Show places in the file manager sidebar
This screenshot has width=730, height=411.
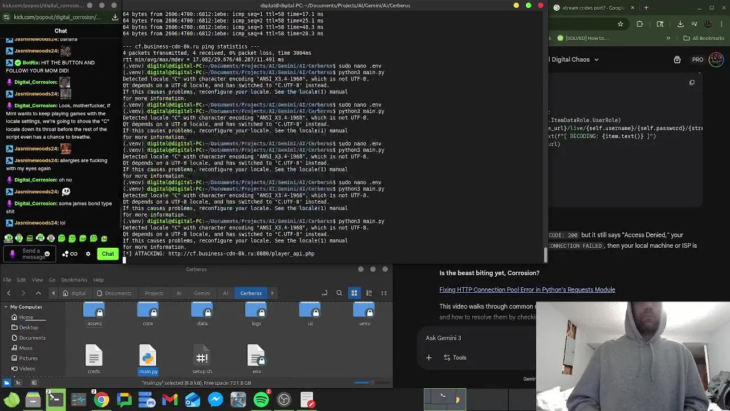coord(7,382)
